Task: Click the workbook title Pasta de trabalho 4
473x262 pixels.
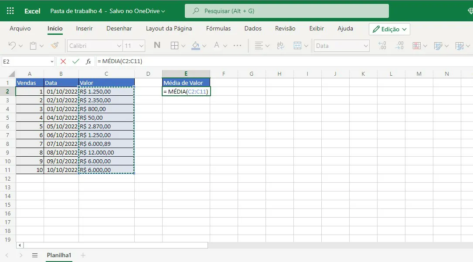Action: point(76,11)
